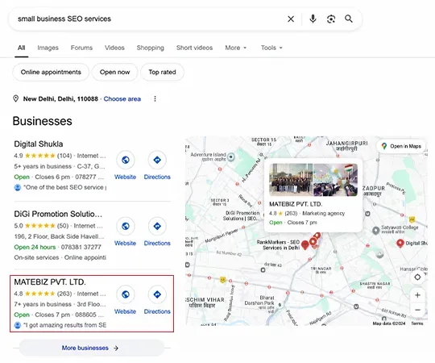
Task: Click the RankMarkers - SEO Services map label
Action: click(278, 244)
